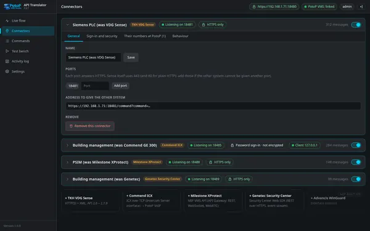The height and width of the screenshot is (231, 370).
Task: Click the 312 messages counter
Action: click(337, 25)
